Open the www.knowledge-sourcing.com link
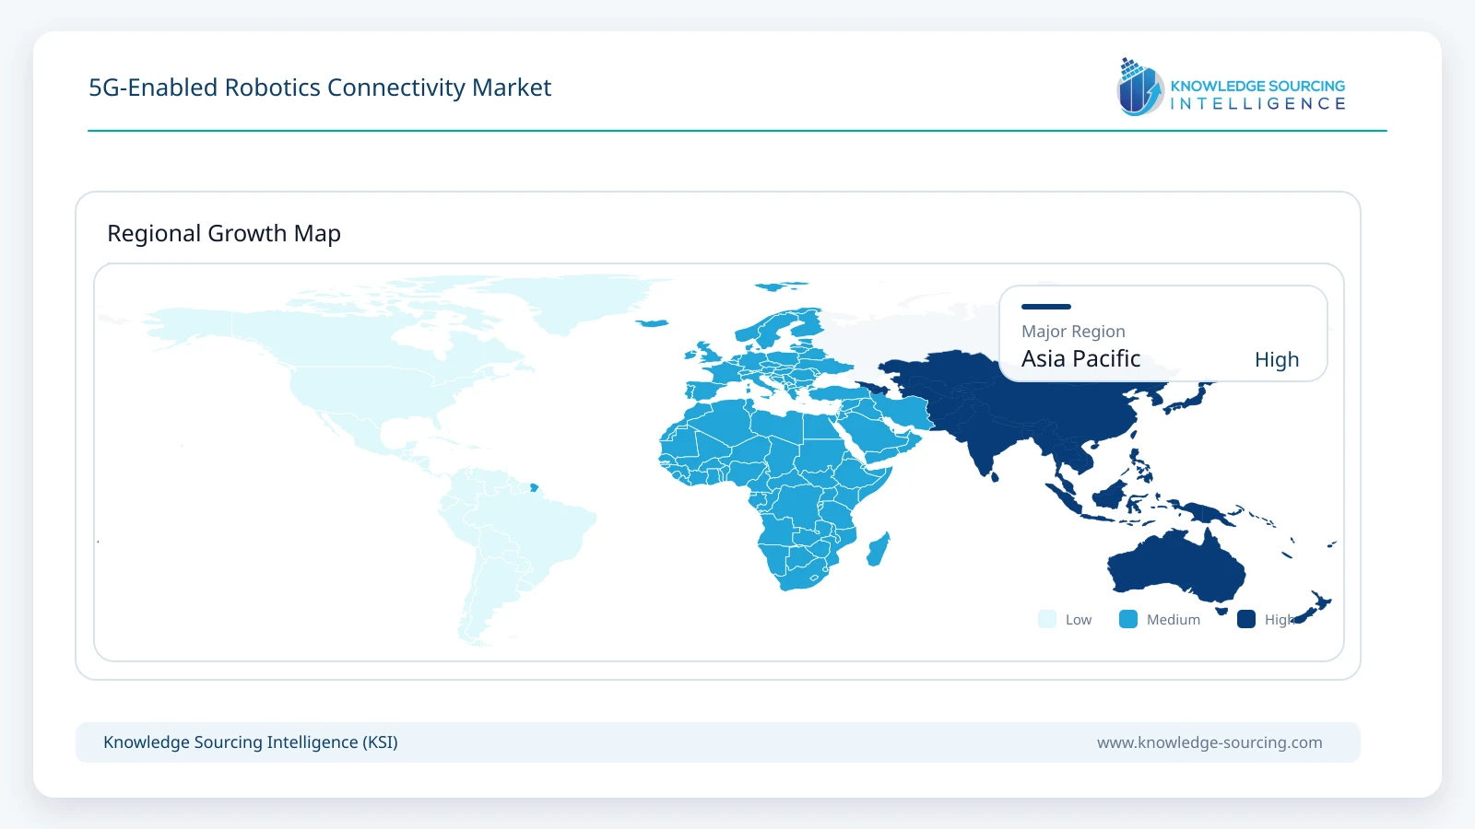This screenshot has height=829, width=1475. tap(1209, 742)
